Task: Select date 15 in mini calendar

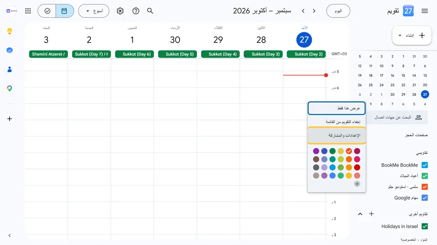Action: (403, 75)
